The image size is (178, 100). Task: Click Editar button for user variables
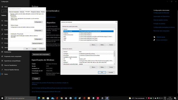102,45
